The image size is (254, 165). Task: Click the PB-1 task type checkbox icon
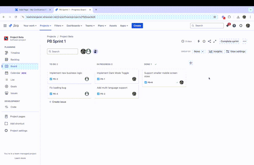[x=98, y=79]
